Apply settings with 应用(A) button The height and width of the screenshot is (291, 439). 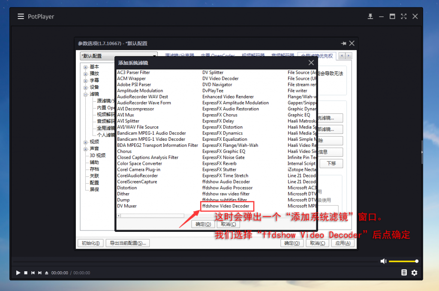pyautogui.click(x=343, y=243)
